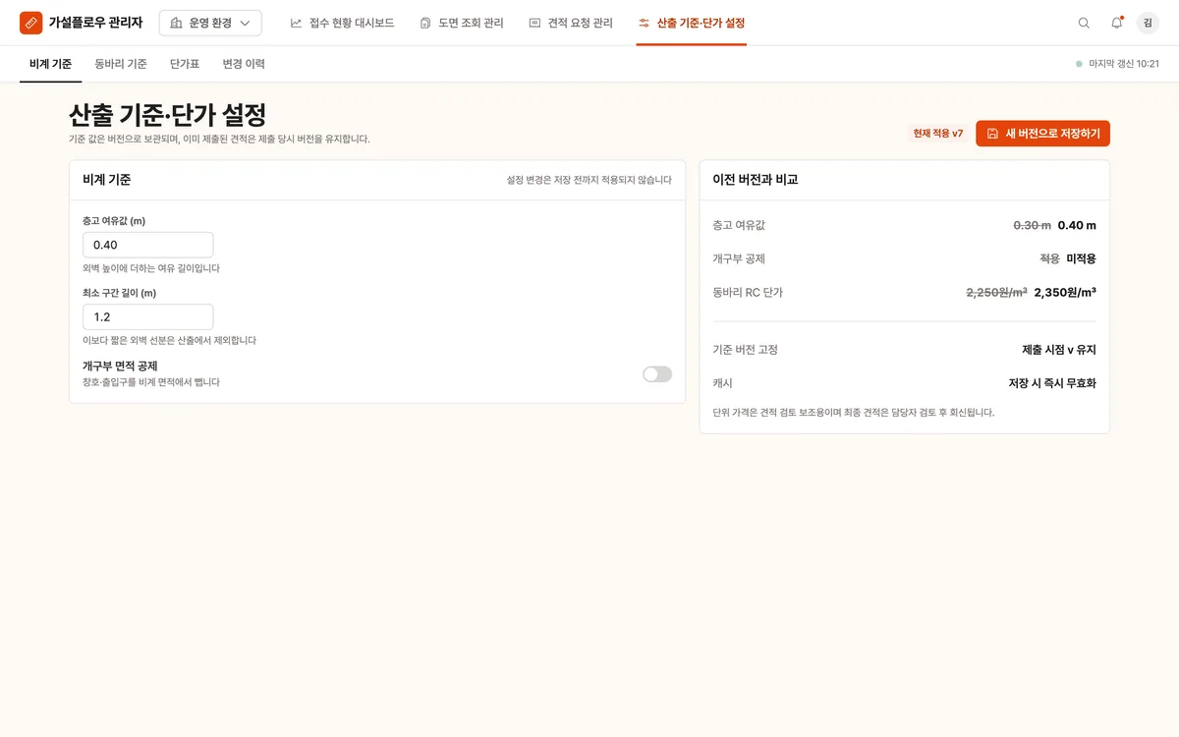Viewport: 1179px width, 737px height.
Task: Click the 설정 변경은 저장 전까지 적용되지 않습니다 note
Action: (589, 180)
